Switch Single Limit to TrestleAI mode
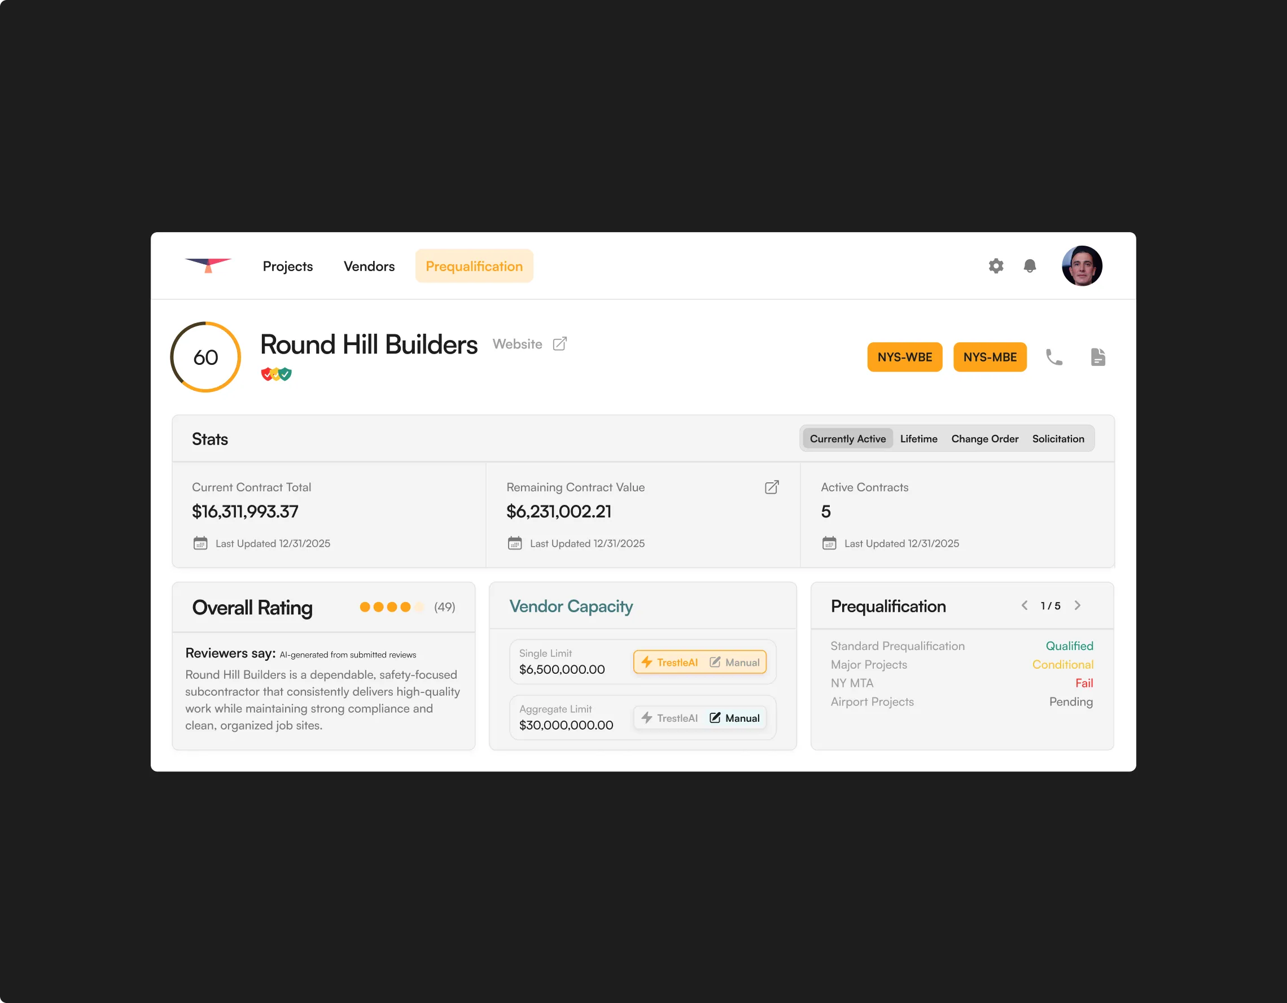 click(669, 662)
